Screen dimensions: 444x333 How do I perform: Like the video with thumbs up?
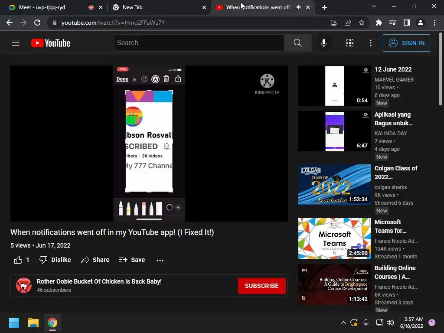point(22,260)
